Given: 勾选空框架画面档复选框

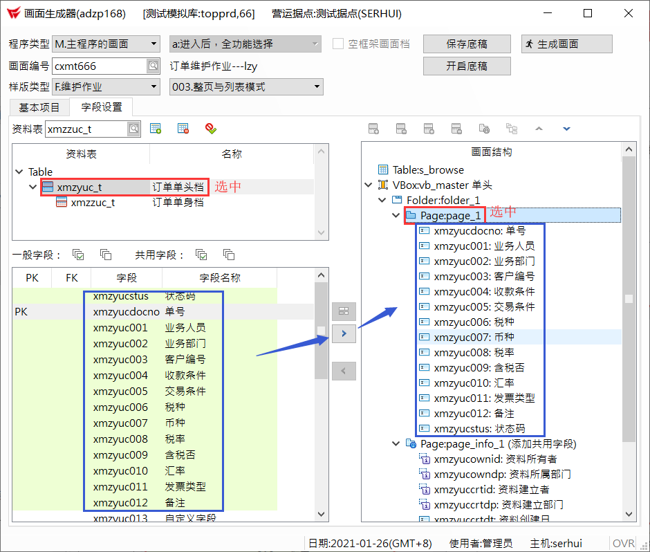Looking at the screenshot, I should (338, 44).
